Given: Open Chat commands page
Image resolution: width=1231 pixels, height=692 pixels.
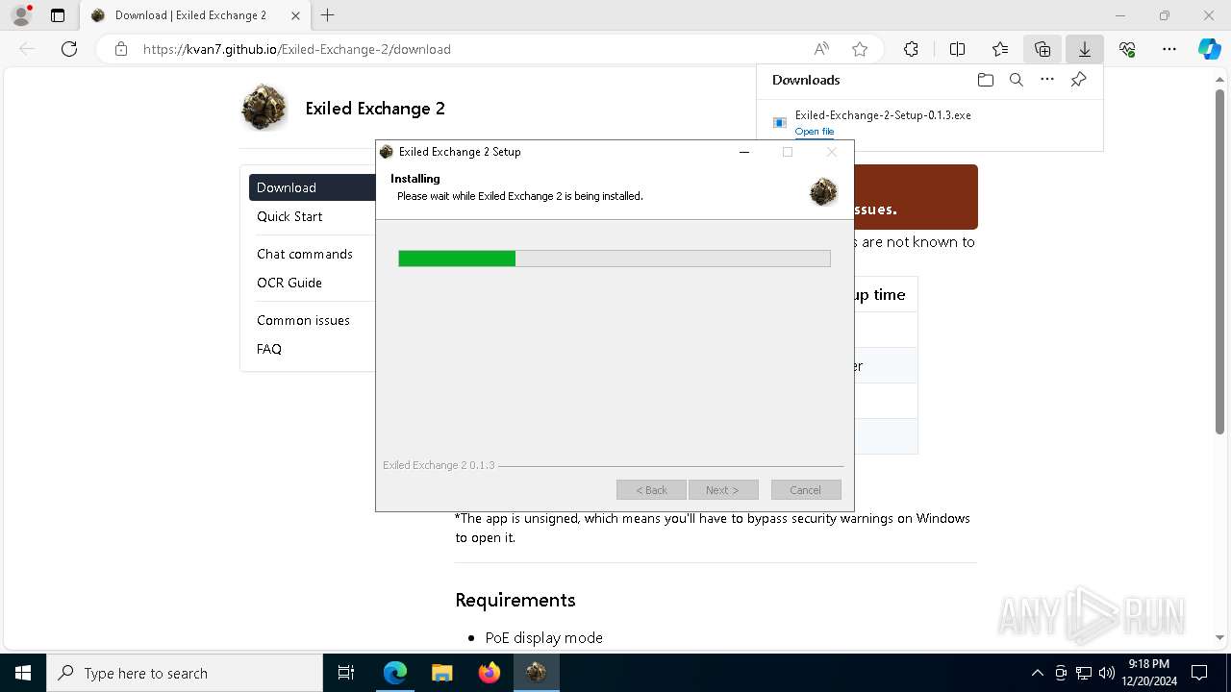Looking at the screenshot, I should click(305, 254).
